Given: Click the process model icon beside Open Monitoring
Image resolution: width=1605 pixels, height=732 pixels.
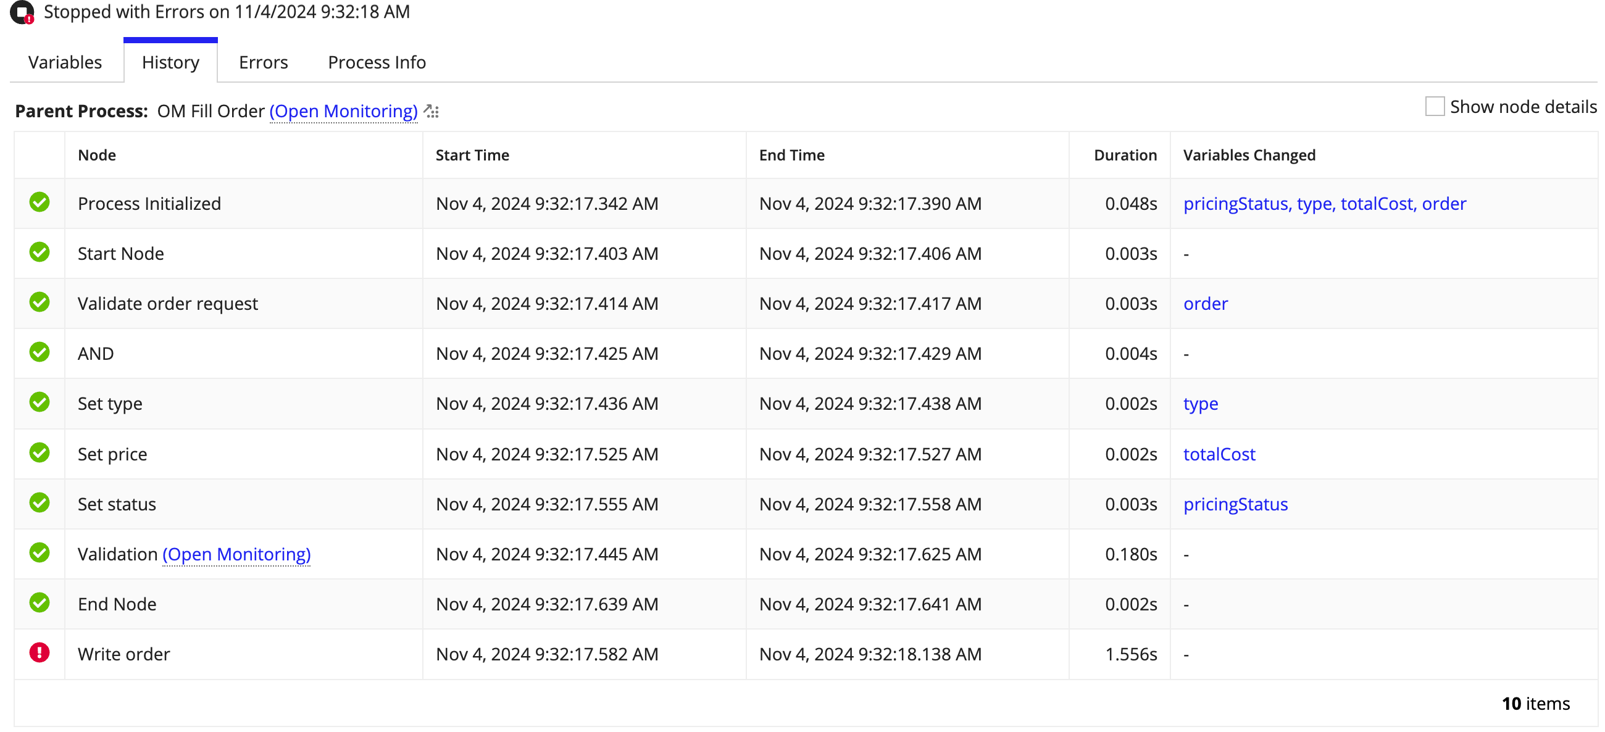Looking at the screenshot, I should (431, 112).
